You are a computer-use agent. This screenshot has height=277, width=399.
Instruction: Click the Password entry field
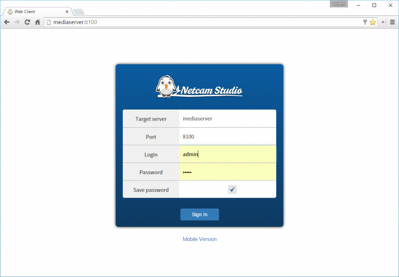[x=228, y=172]
